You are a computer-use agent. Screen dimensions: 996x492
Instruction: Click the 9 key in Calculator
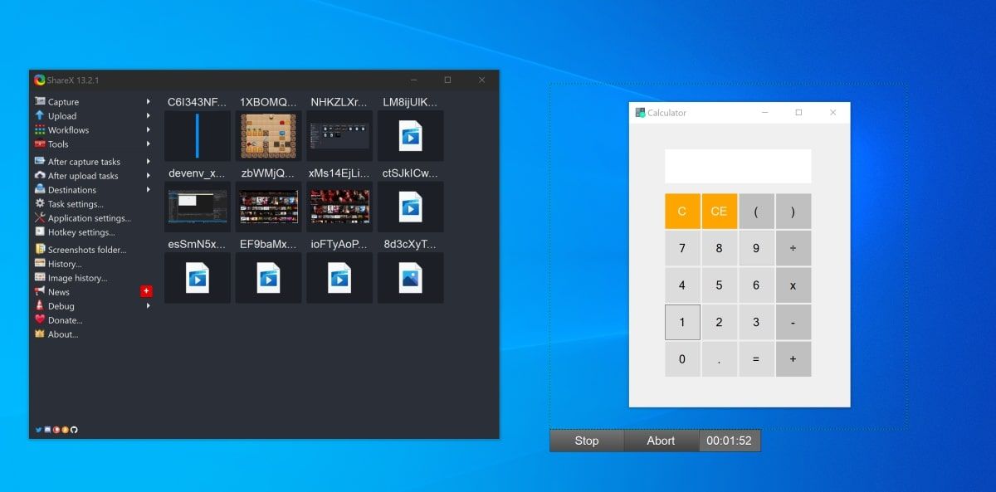tap(756, 248)
